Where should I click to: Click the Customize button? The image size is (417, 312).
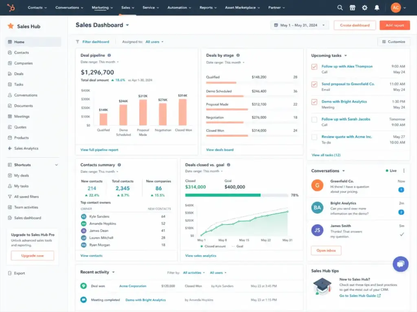point(394,42)
